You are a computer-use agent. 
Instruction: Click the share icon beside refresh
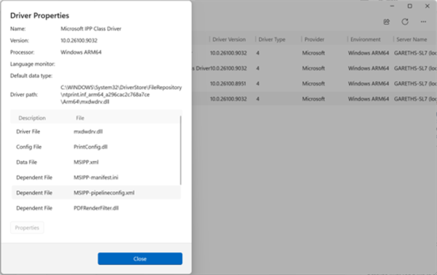386,22
